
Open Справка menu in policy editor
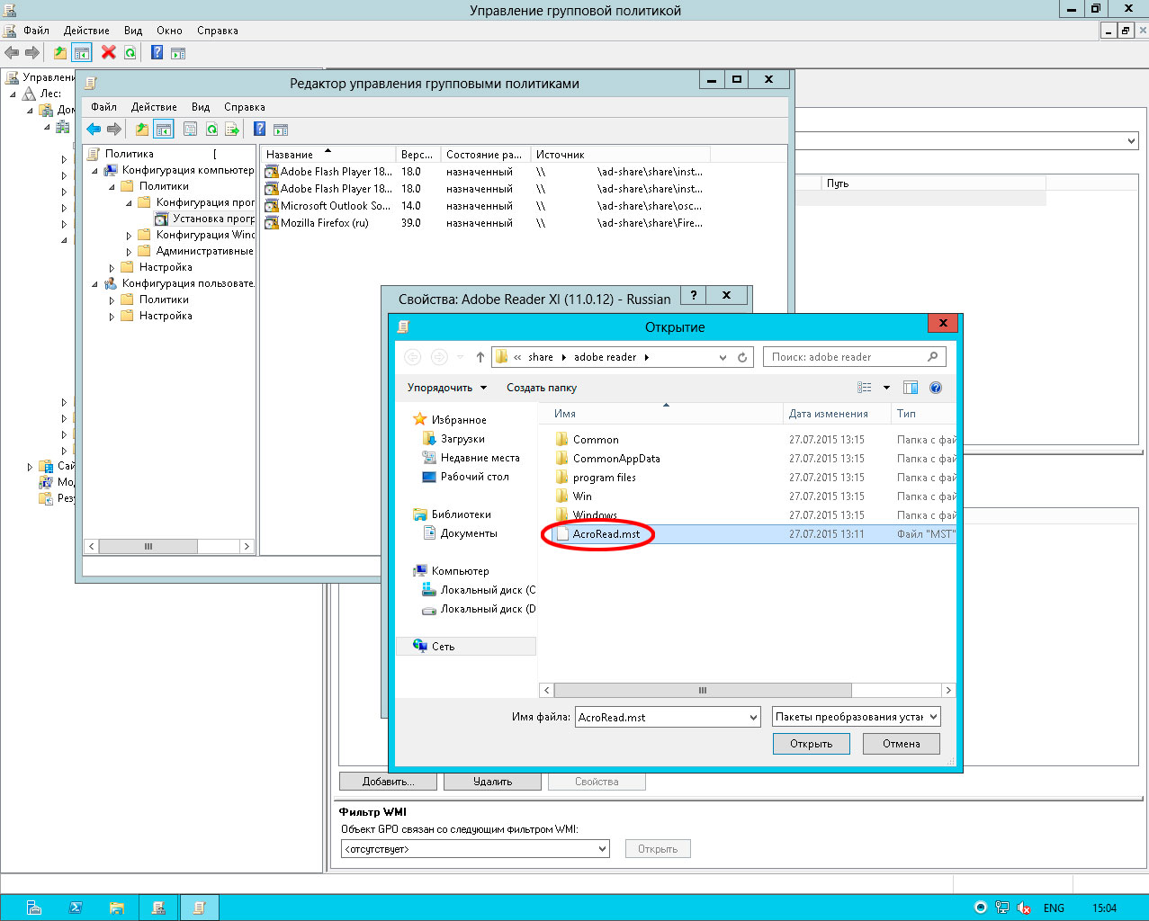click(245, 107)
